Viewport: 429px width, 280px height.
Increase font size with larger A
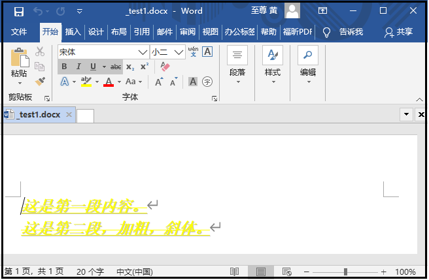(x=159, y=82)
